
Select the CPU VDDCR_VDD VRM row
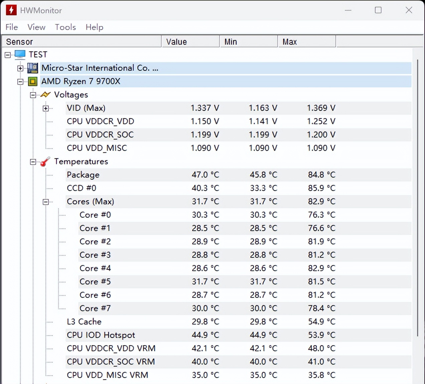tap(239, 349)
